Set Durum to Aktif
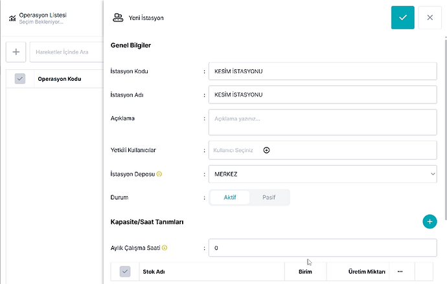Screen dimensions: 447x284 230,197
